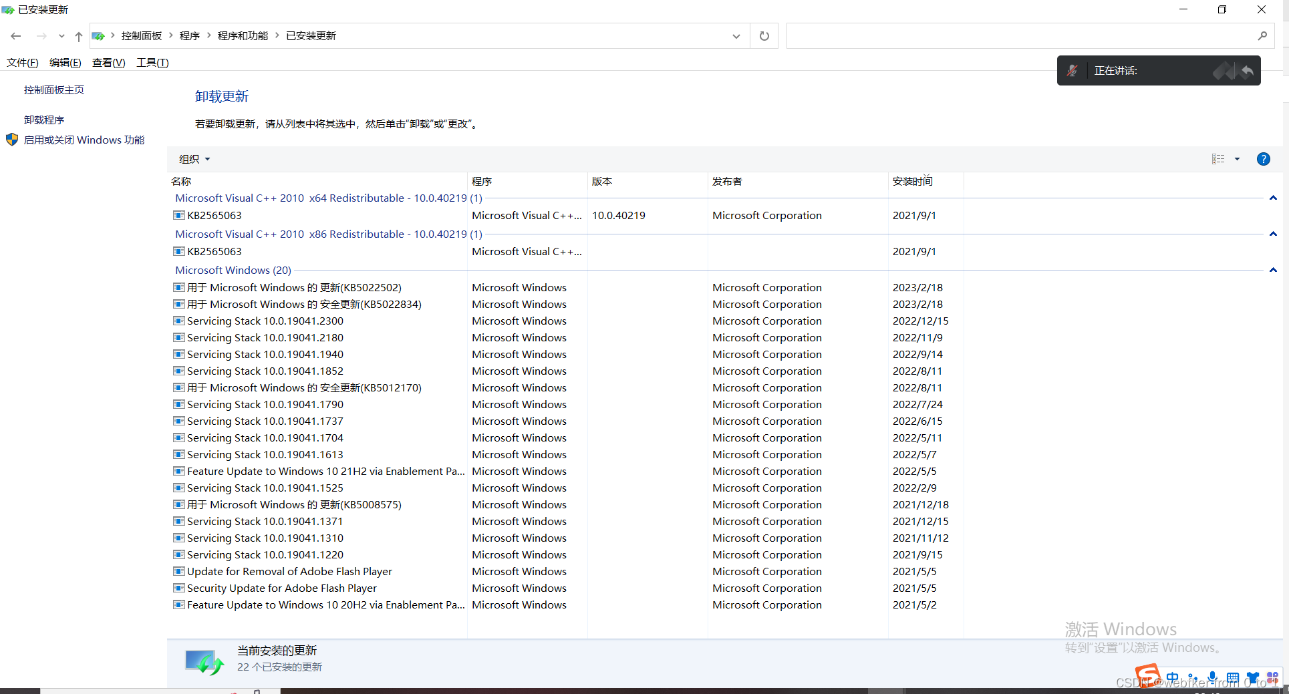This screenshot has height=694, width=1289.
Task: Click the shield icon beside Windows 功能
Action: pyautogui.click(x=12, y=140)
